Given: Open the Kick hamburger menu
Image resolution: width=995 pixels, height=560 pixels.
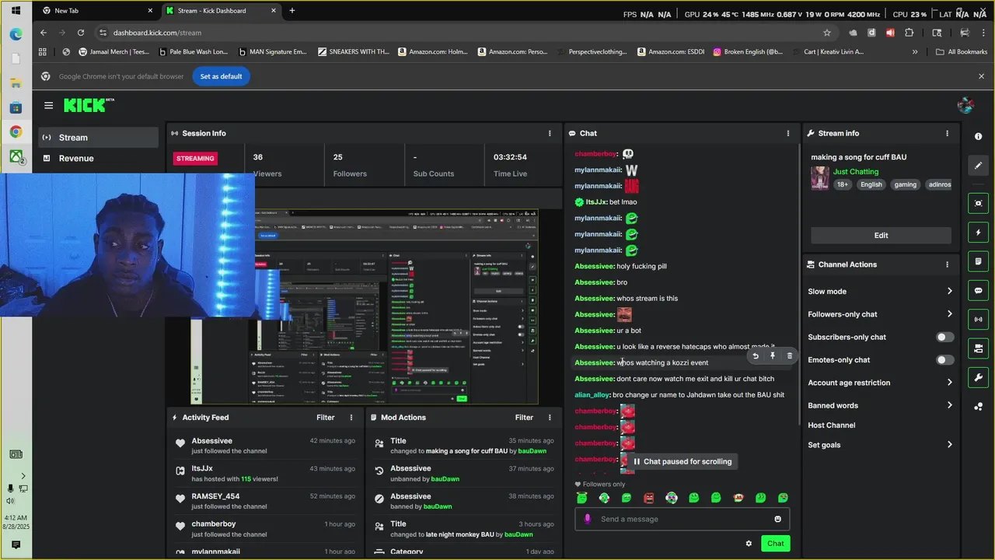Looking at the screenshot, I should [48, 105].
